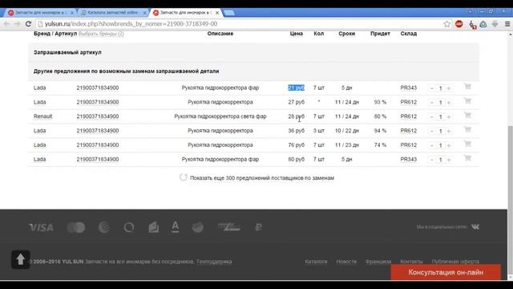Bookmark this page with the star icon

(447, 24)
